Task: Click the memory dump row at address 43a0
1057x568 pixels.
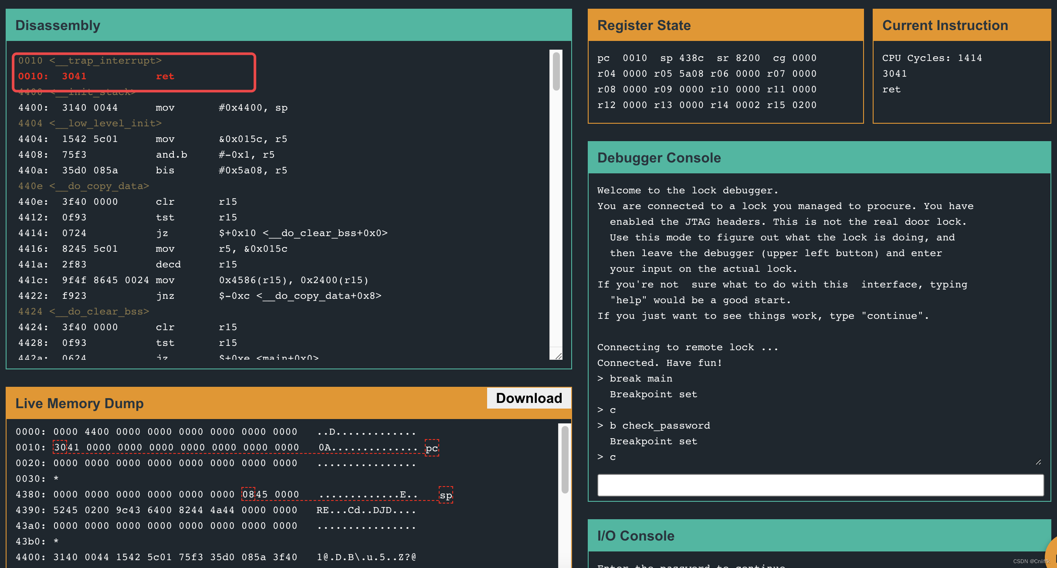Action: (216, 526)
